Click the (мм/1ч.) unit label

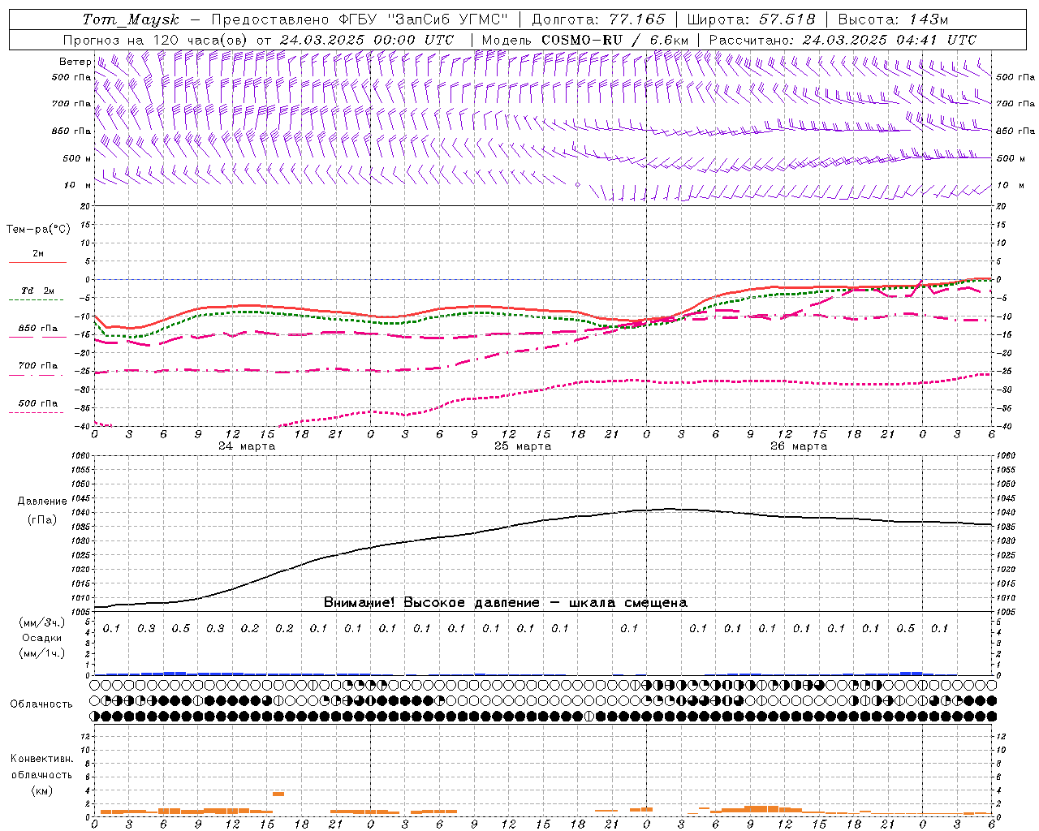pyautogui.click(x=42, y=653)
